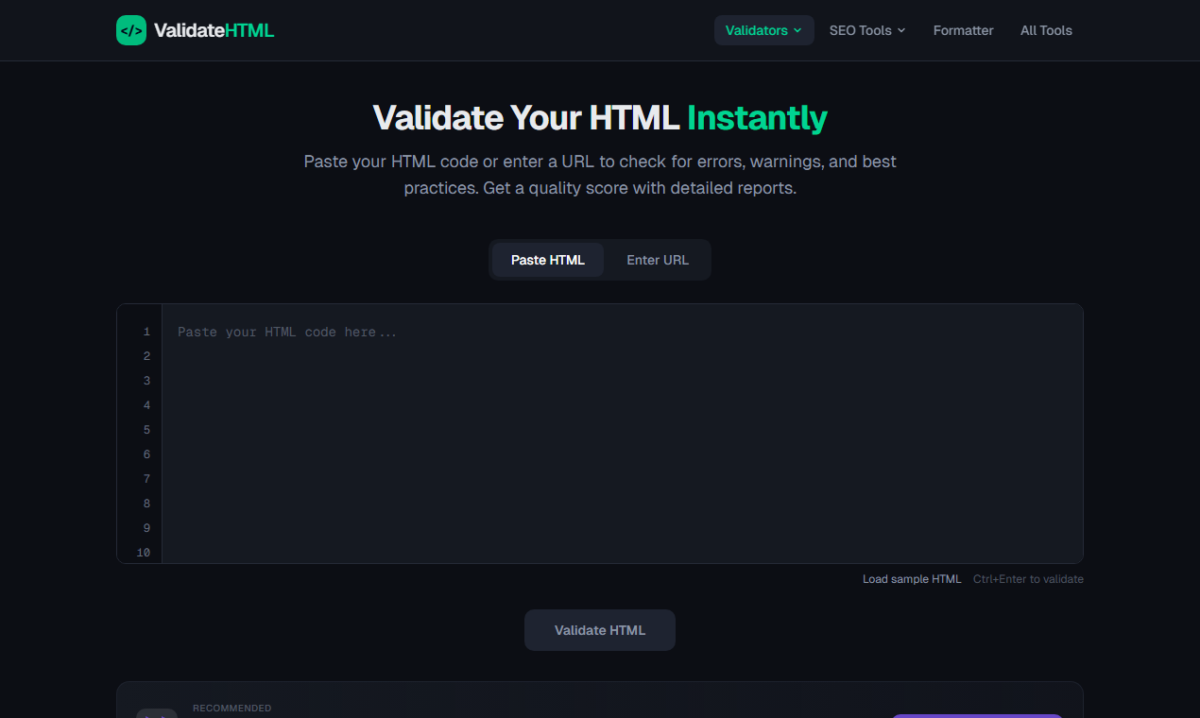Image resolution: width=1200 pixels, height=718 pixels.
Task: Open the Validators dropdown menu
Action: 763,30
